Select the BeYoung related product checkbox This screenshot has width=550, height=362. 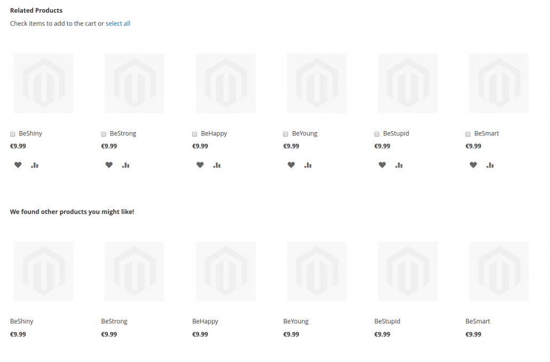286,134
